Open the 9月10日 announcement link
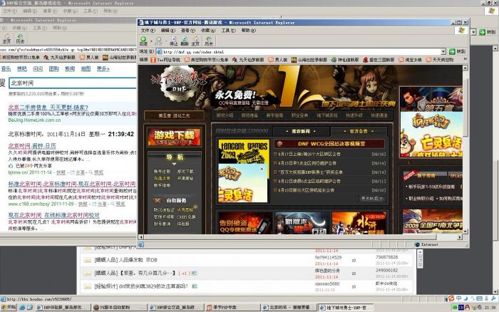The width and height of the screenshot is (499, 312). click(x=304, y=190)
